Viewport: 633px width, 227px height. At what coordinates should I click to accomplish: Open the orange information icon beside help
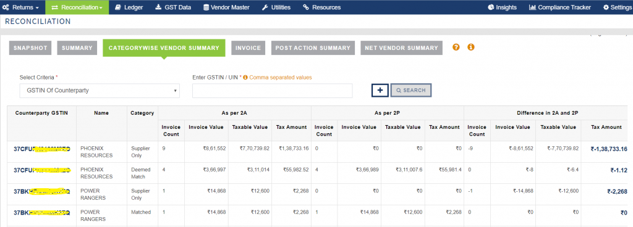pyautogui.click(x=470, y=47)
